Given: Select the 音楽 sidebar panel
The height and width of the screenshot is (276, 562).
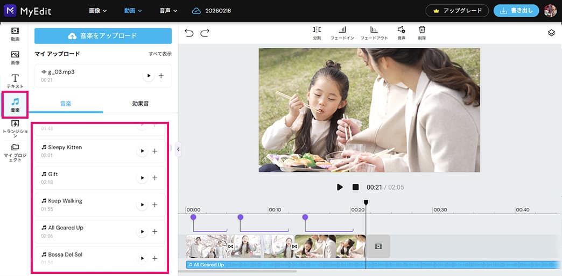Looking at the screenshot, I should (x=15, y=105).
